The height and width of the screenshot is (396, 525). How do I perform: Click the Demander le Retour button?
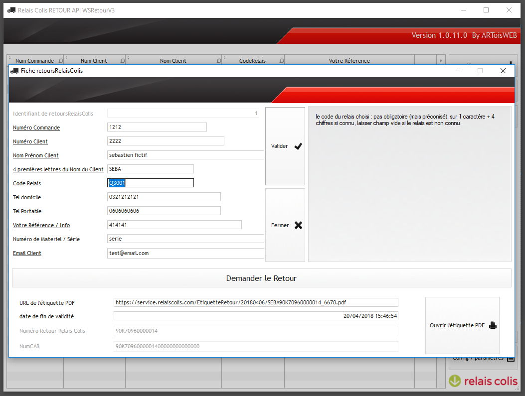pyautogui.click(x=261, y=278)
